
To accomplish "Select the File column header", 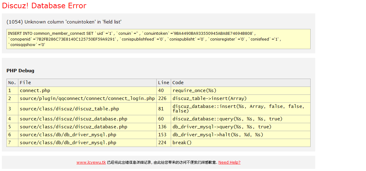I will click(x=25, y=83).
